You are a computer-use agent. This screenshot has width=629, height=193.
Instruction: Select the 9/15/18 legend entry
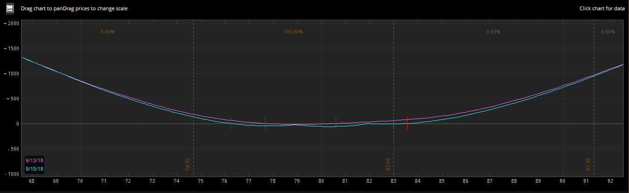[34, 169]
